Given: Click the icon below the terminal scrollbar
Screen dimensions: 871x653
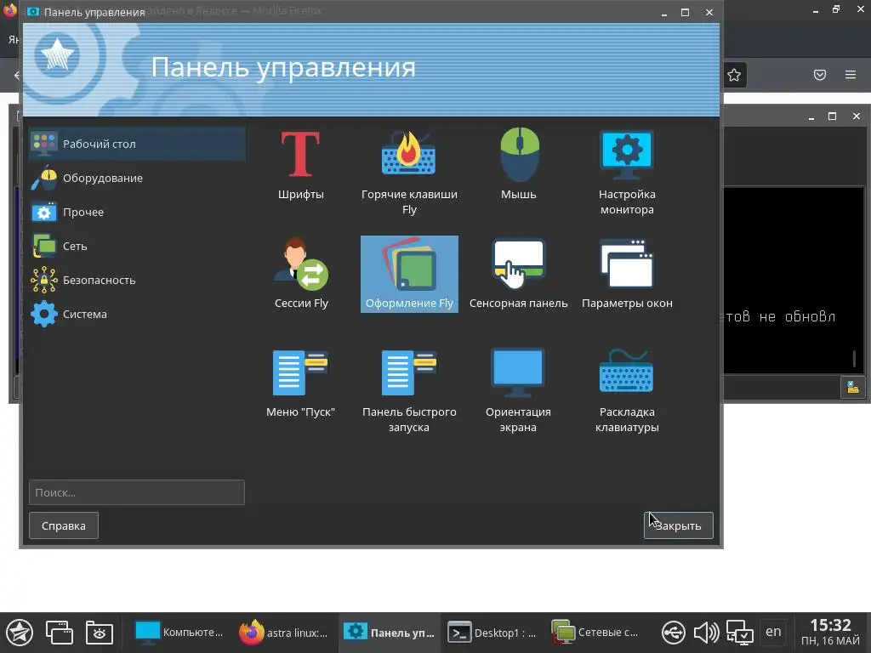Looking at the screenshot, I should point(852,387).
